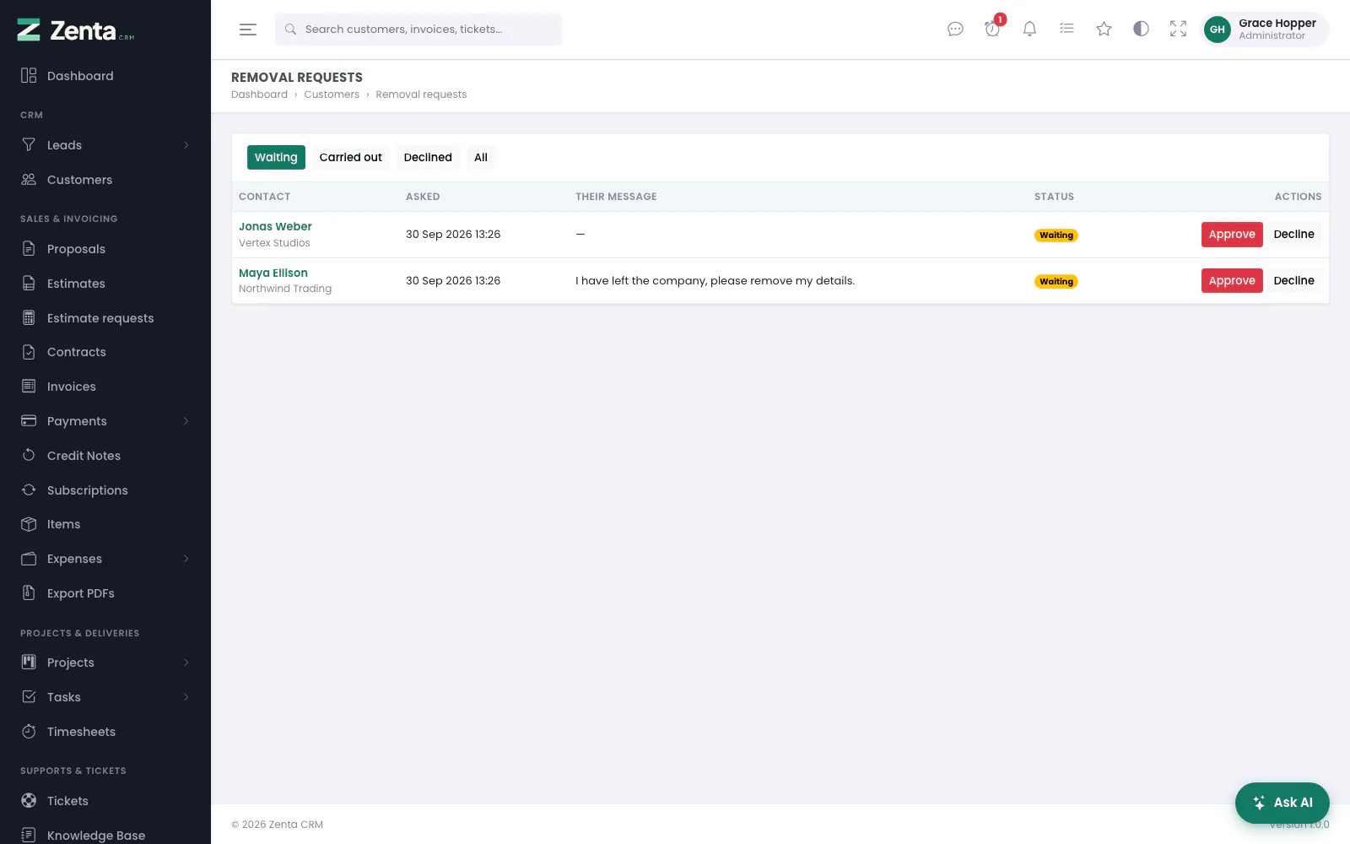Expand the Payments submenu chevron

pyautogui.click(x=186, y=421)
